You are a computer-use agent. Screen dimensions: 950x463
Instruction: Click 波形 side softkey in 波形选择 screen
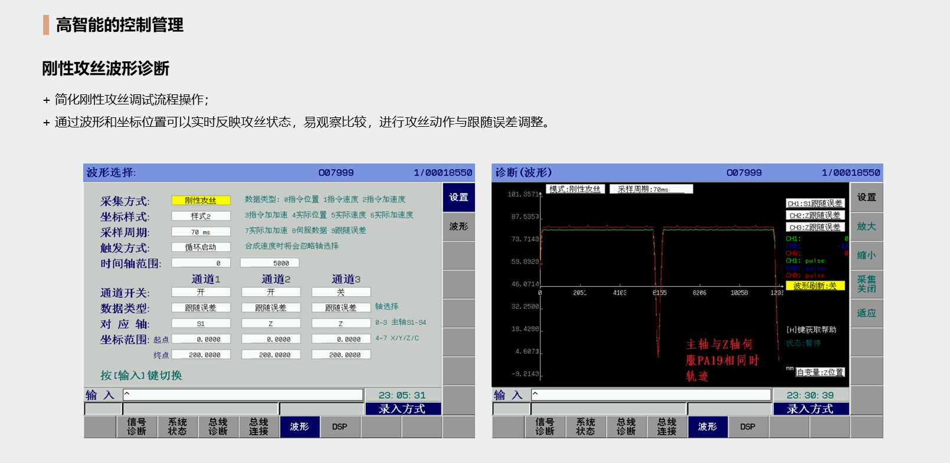click(x=458, y=226)
